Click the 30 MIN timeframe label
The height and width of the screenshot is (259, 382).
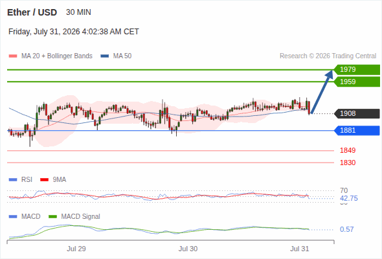(78, 12)
